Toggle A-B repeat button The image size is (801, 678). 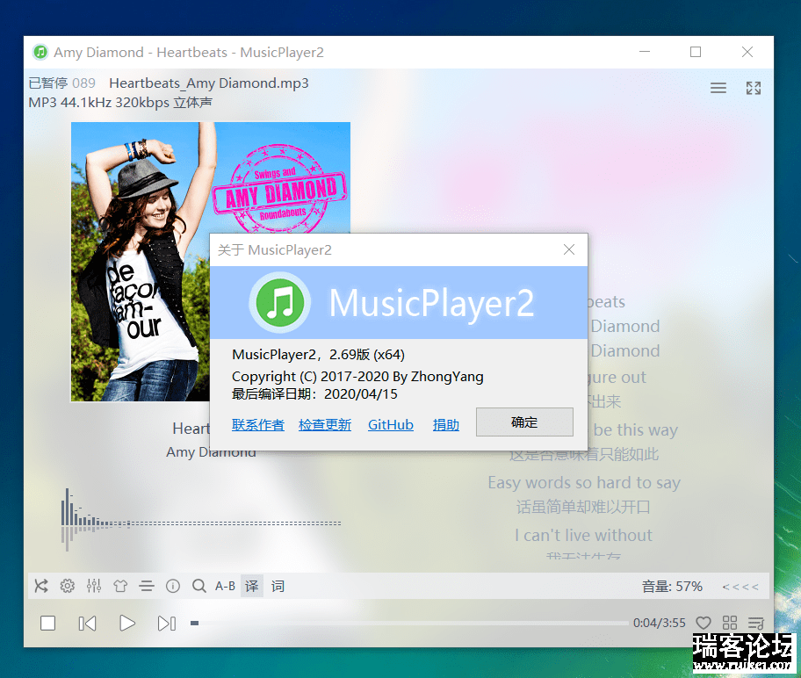[x=225, y=586]
